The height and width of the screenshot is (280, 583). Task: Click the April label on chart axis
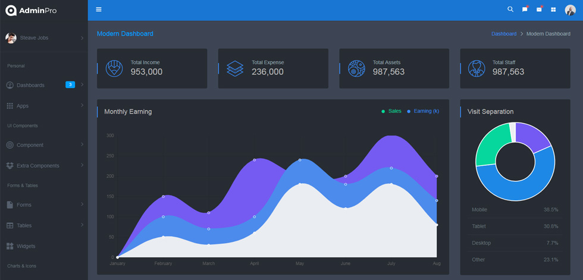[255, 264]
